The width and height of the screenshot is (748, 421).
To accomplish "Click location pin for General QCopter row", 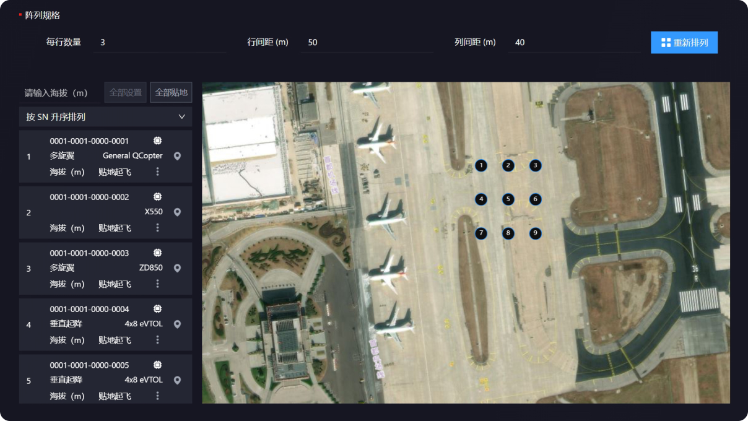I will (177, 156).
